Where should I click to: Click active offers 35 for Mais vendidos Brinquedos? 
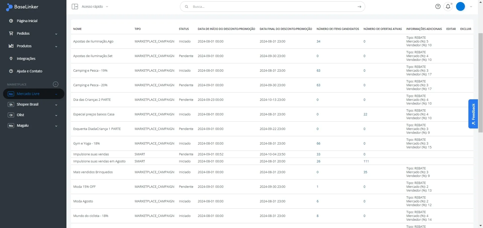pos(365,172)
